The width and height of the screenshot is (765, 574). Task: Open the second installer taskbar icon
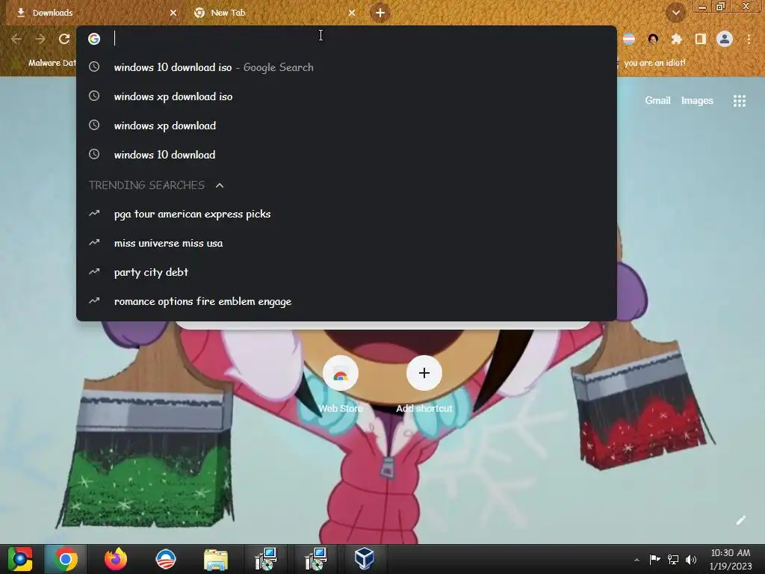316,559
